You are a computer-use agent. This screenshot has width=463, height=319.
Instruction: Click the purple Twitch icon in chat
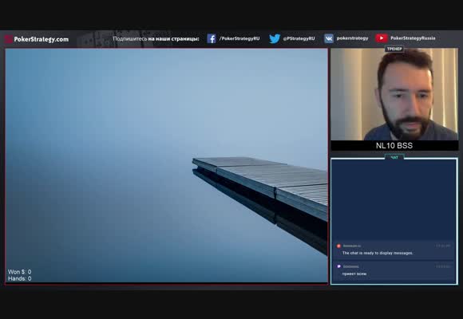[x=338, y=266]
